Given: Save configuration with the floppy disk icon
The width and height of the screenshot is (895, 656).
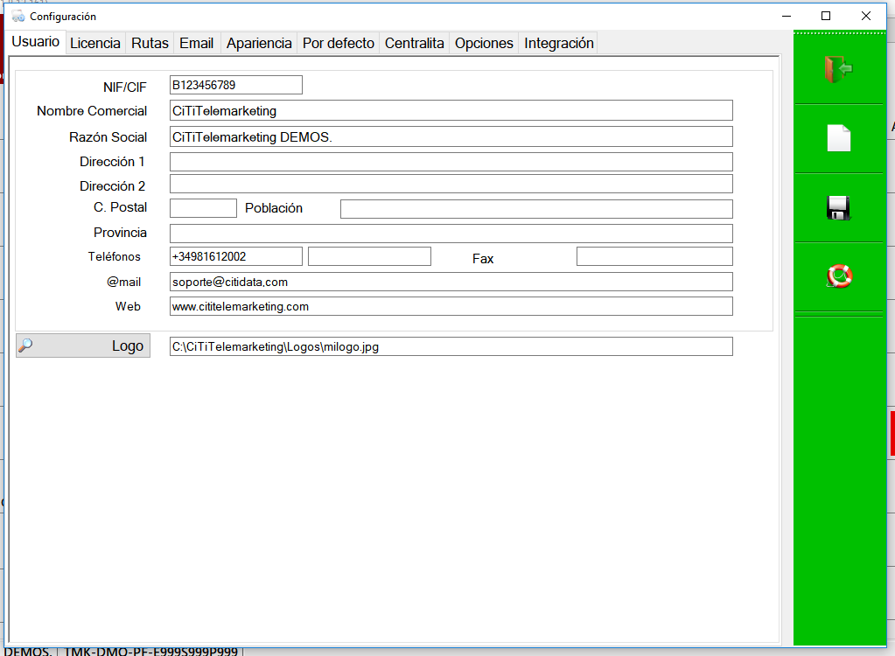Looking at the screenshot, I should (838, 207).
